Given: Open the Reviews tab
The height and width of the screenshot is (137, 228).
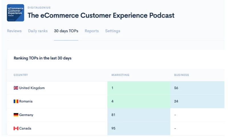Looking at the screenshot, I should coord(14,31).
